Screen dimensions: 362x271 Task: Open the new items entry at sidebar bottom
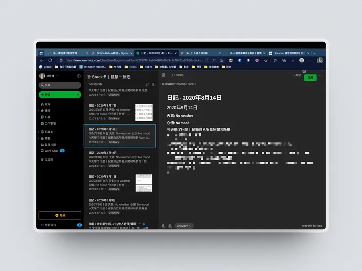click(x=48, y=225)
